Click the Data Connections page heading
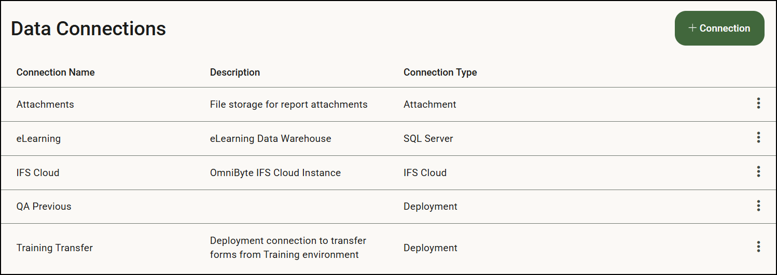 click(x=88, y=28)
